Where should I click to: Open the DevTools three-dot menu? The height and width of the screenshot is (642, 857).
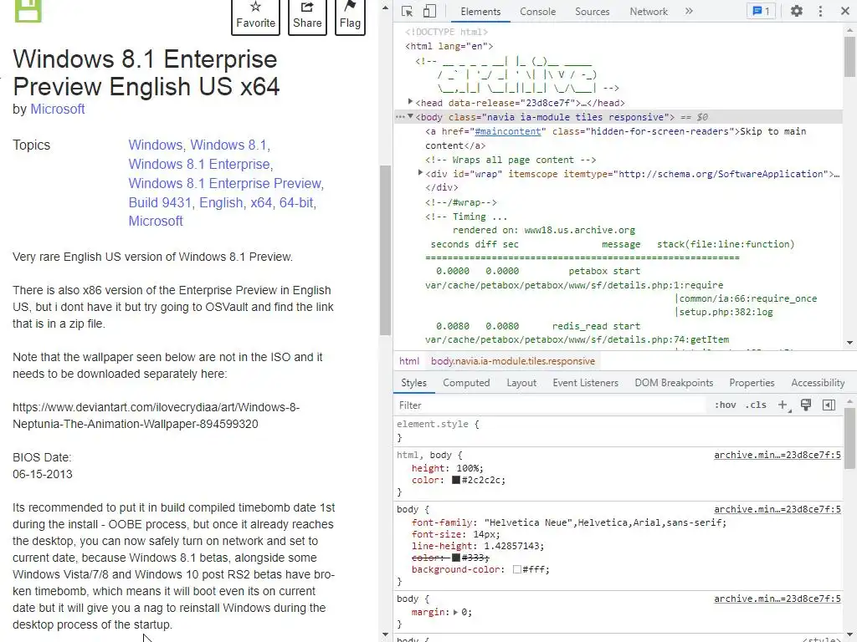[x=820, y=11]
